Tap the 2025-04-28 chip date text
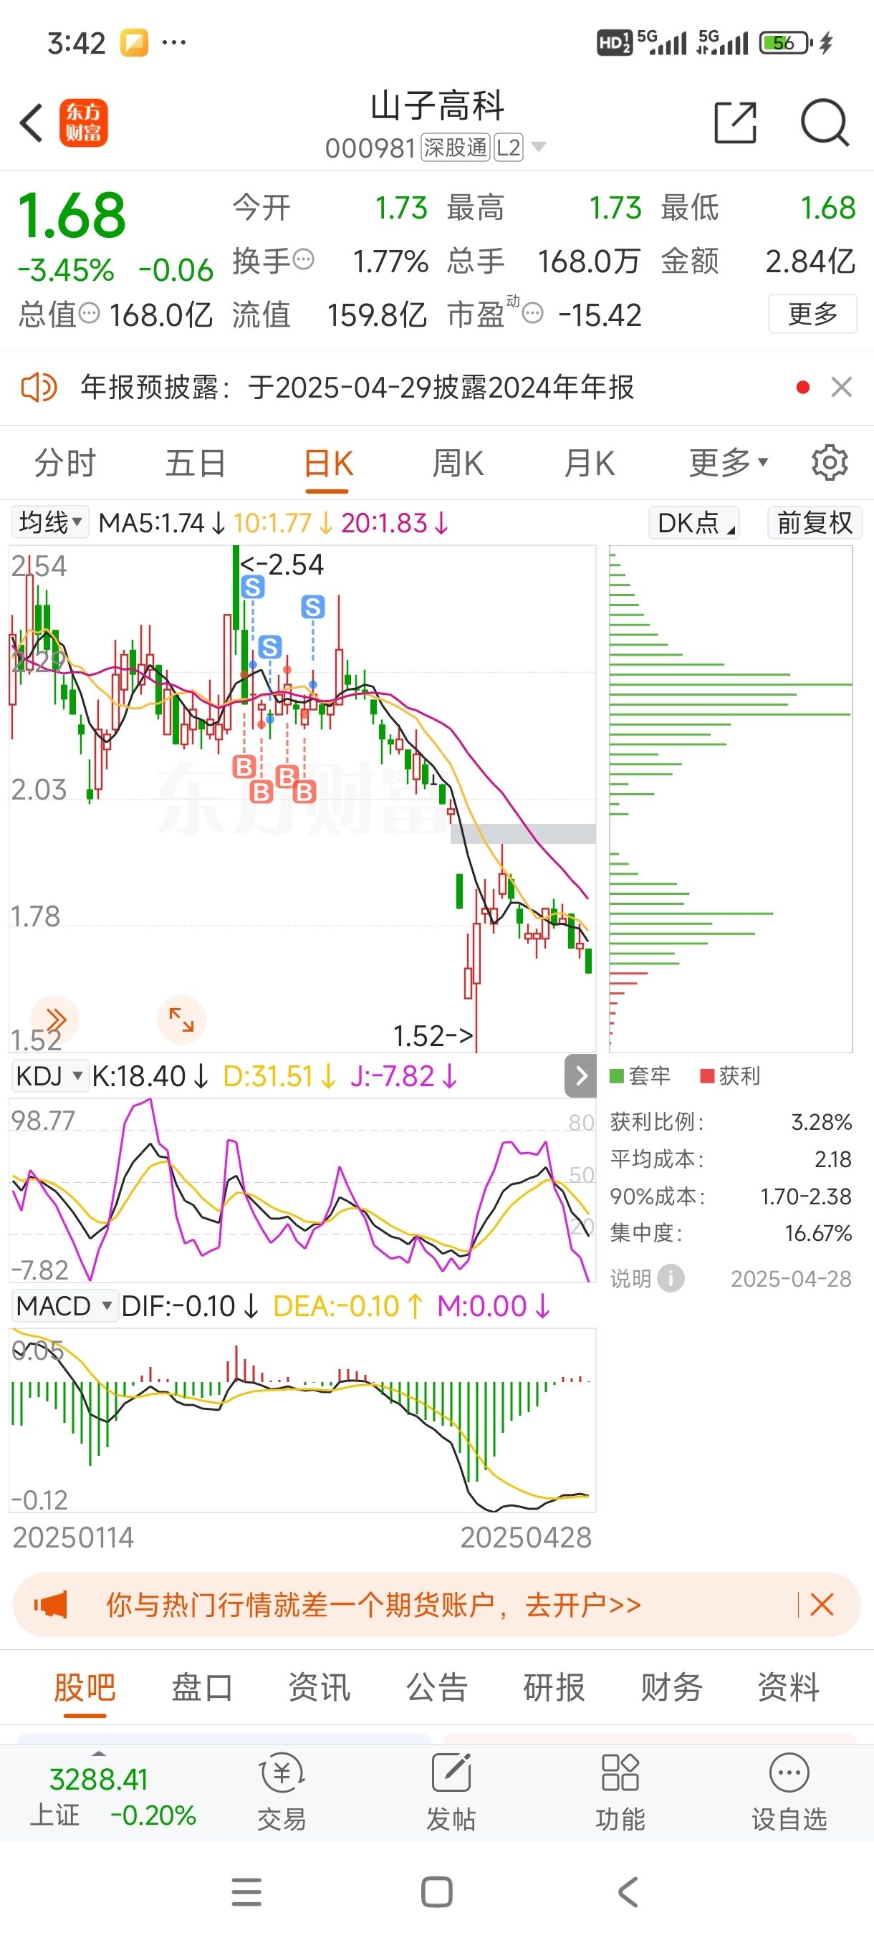The width and height of the screenshot is (874, 1943). [791, 1278]
